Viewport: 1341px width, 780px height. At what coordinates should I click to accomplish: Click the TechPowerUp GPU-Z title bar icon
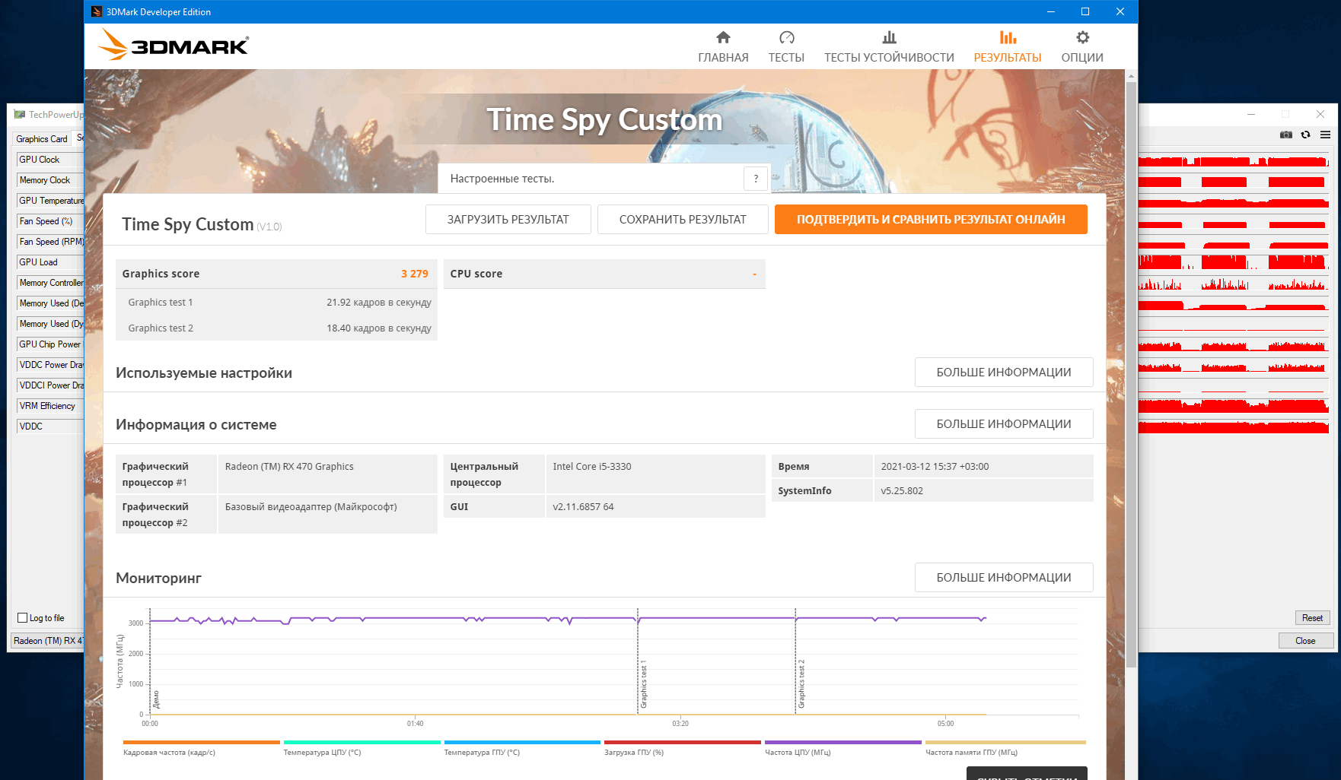point(20,115)
